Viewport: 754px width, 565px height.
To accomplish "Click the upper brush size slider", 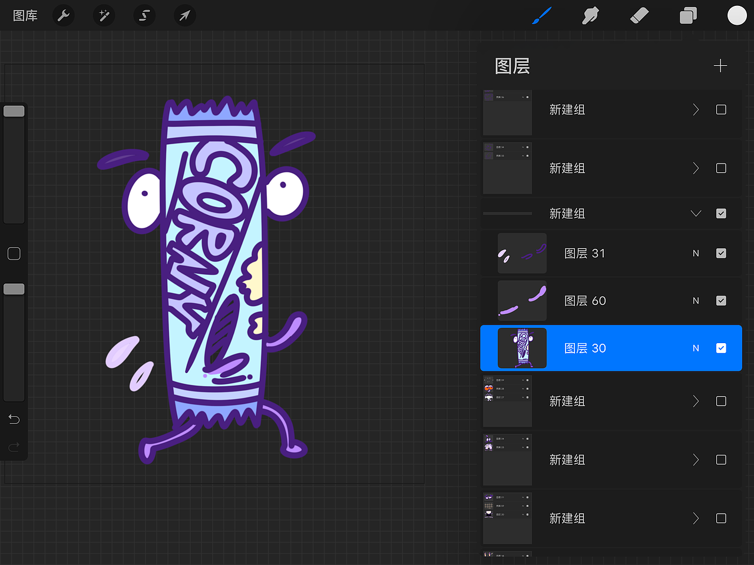I will 14,111.
